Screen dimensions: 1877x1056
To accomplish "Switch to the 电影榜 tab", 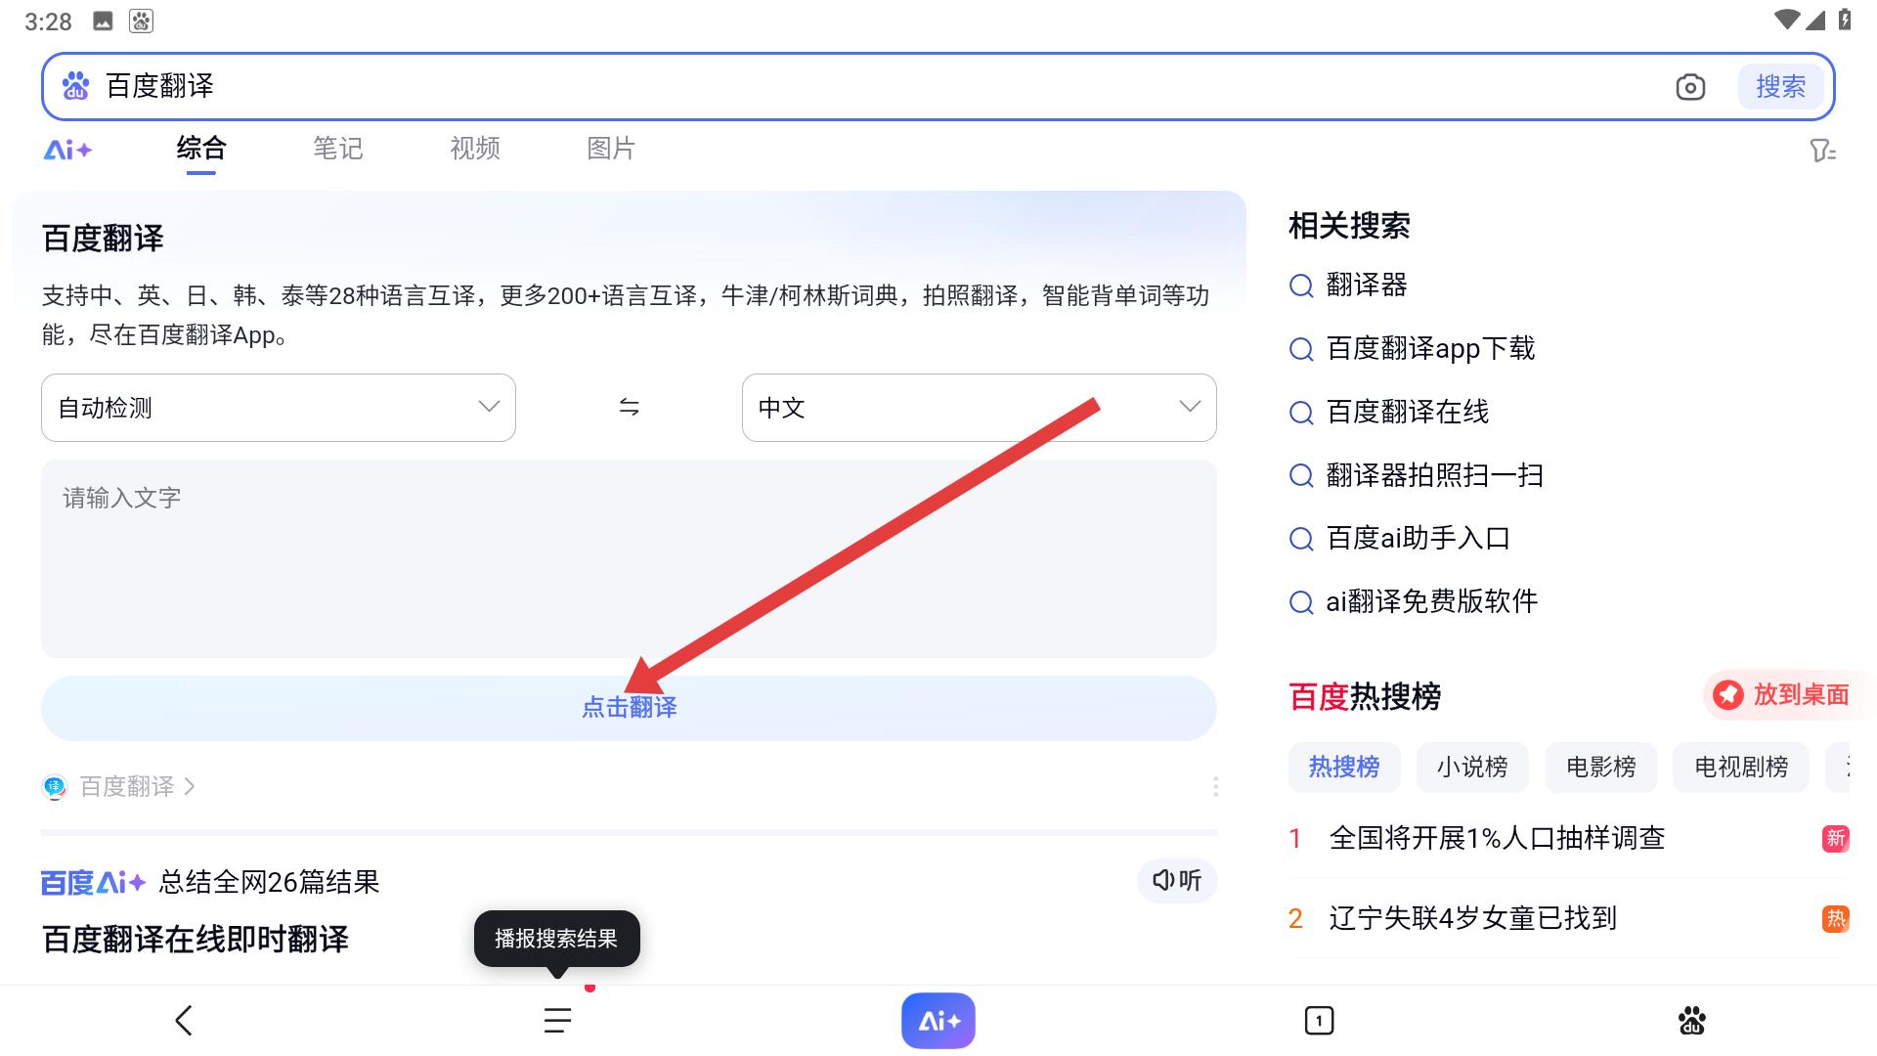I will 1599,768.
